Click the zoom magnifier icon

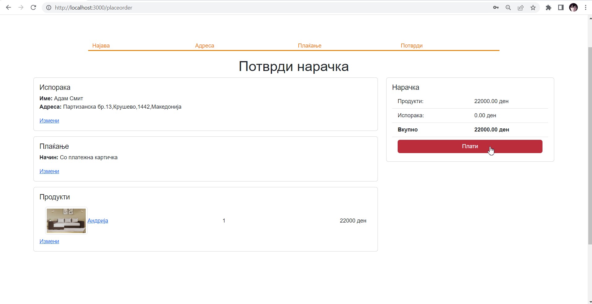(508, 8)
